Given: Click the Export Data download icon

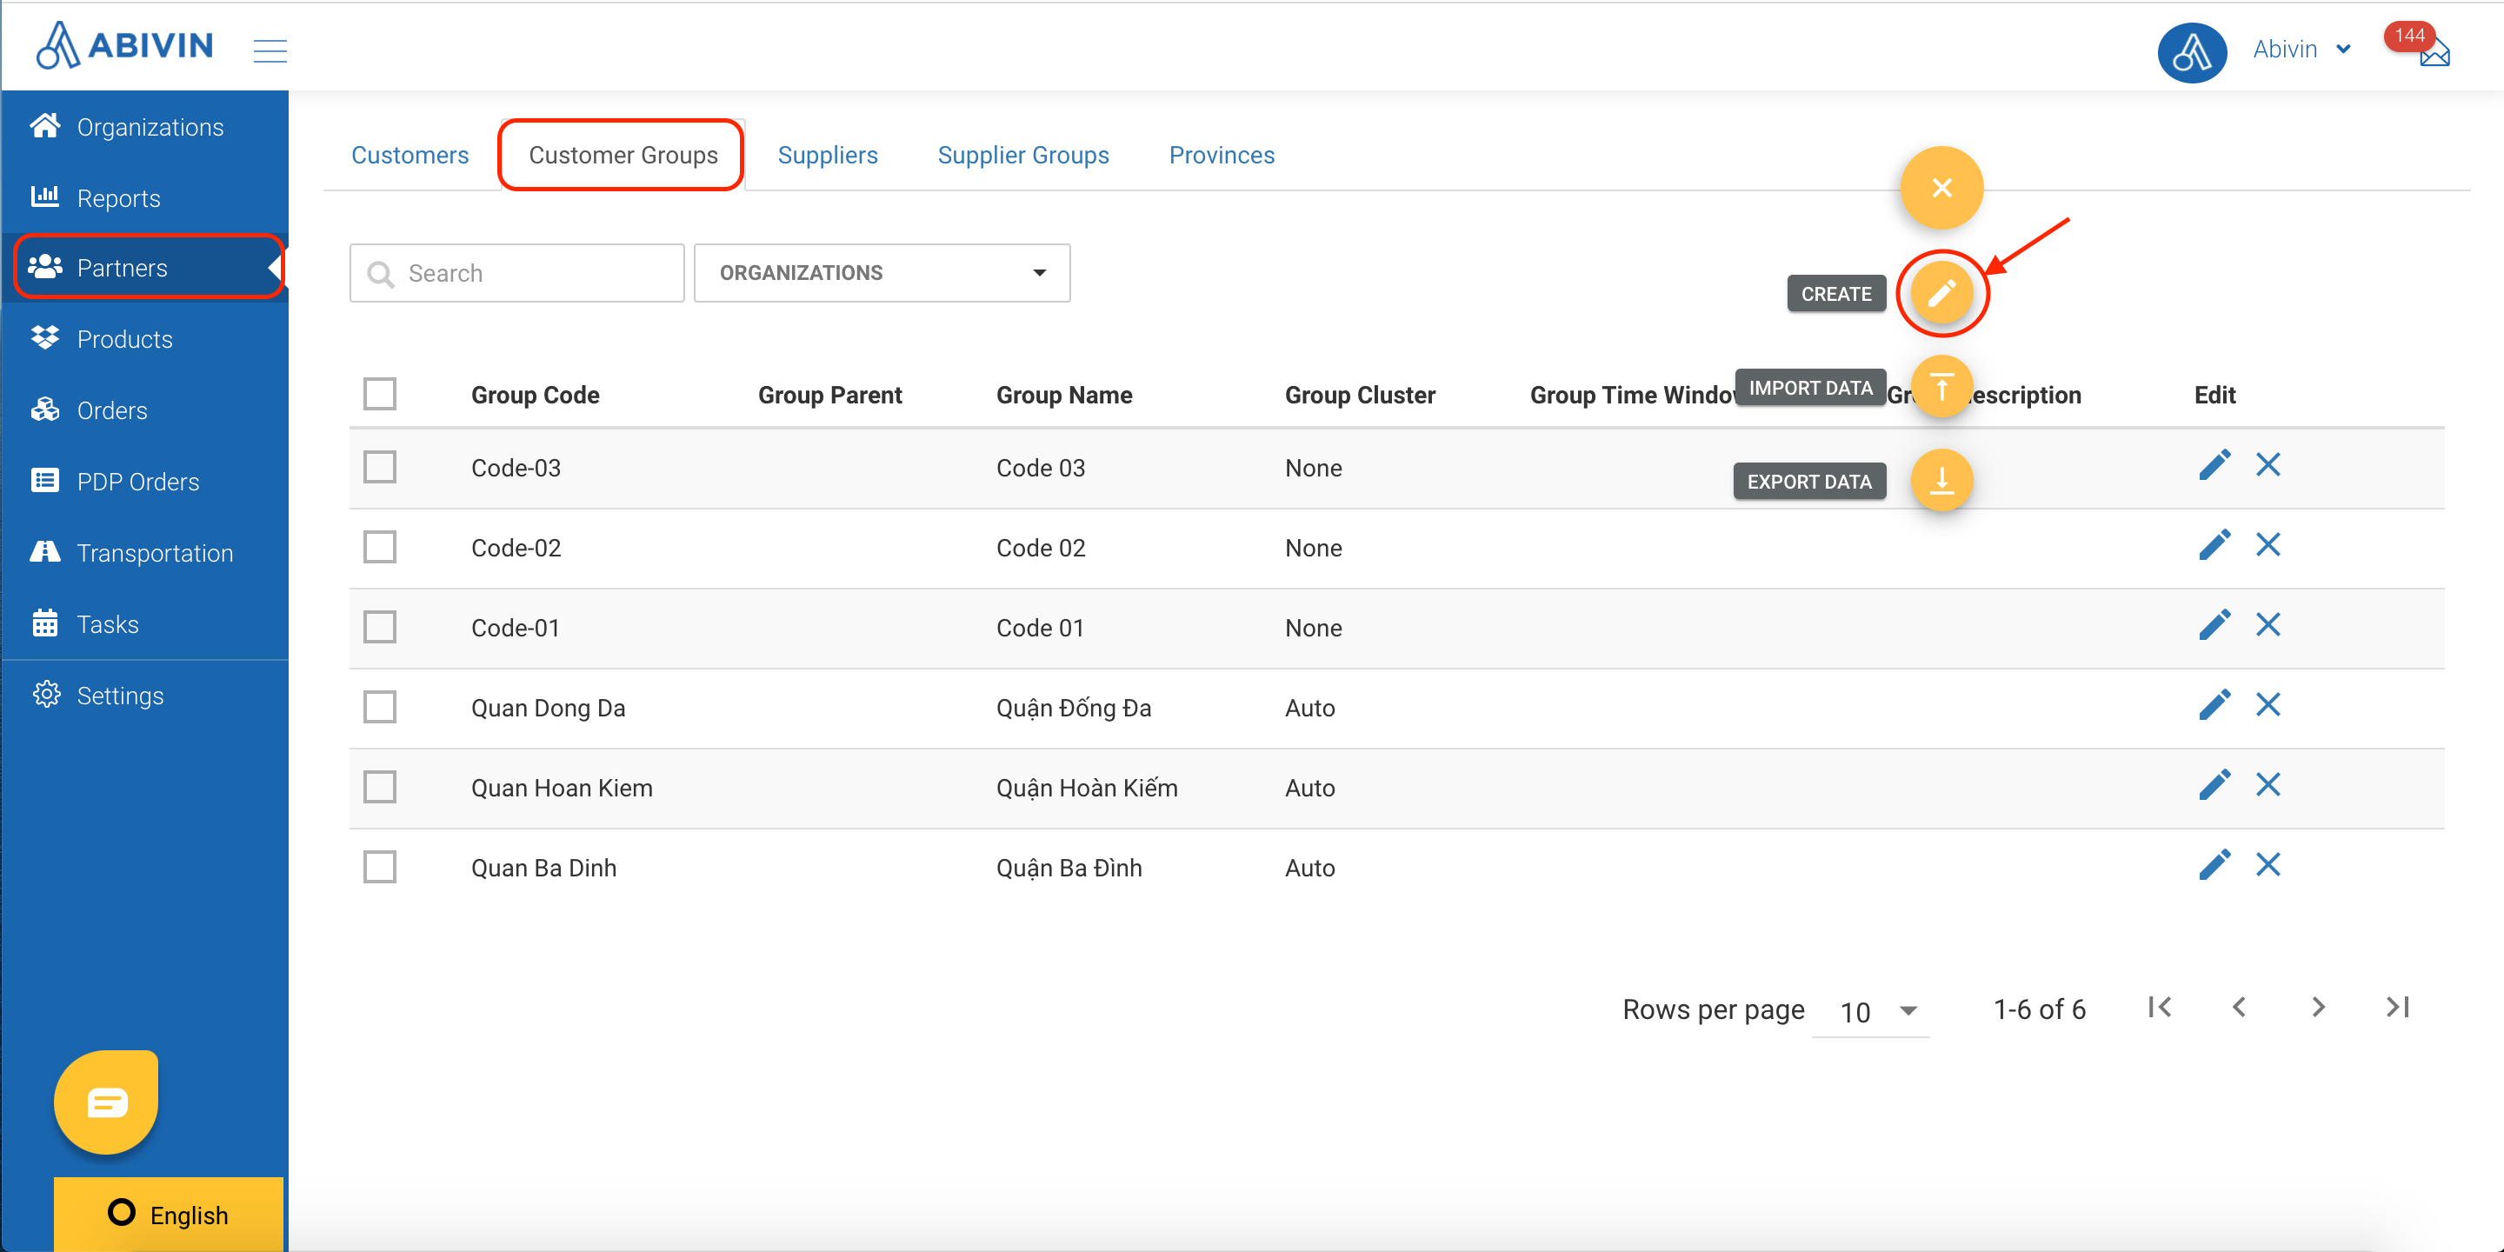Looking at the screenshot, I should 1941,480.
